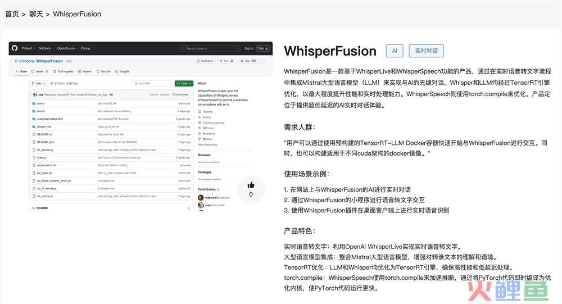Click the tts_service.py file icon
Screen dimensions: 562x304
[34, 197]
